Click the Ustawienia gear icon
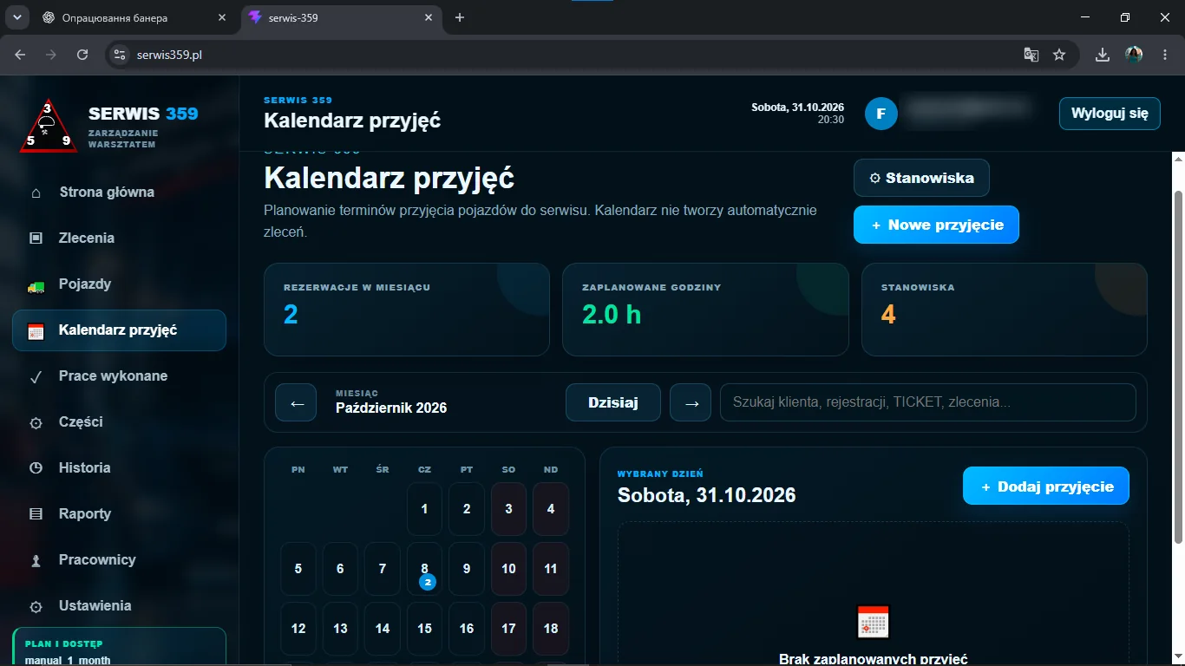The image size is (1185, 666). 36,607
